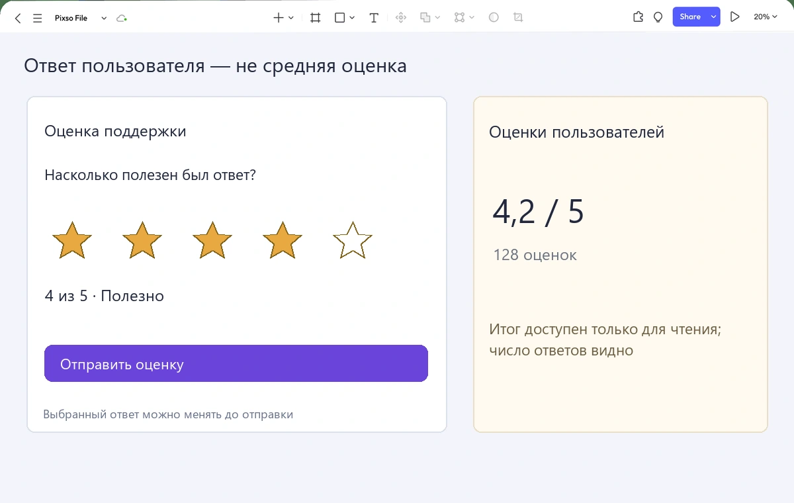The width and height of the screenshot is (794, 503).
Task: Expand the arrange nodes dropdown arrow
Action: point(472,18)
